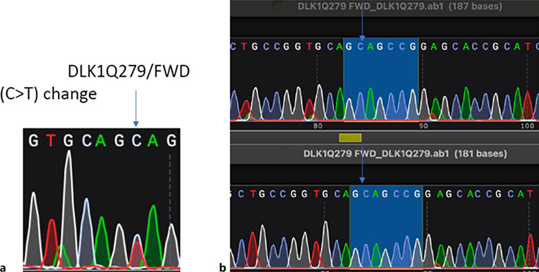Click position number 80 under the top trace
Screen dimensions: 539x272
coord(318,126)
